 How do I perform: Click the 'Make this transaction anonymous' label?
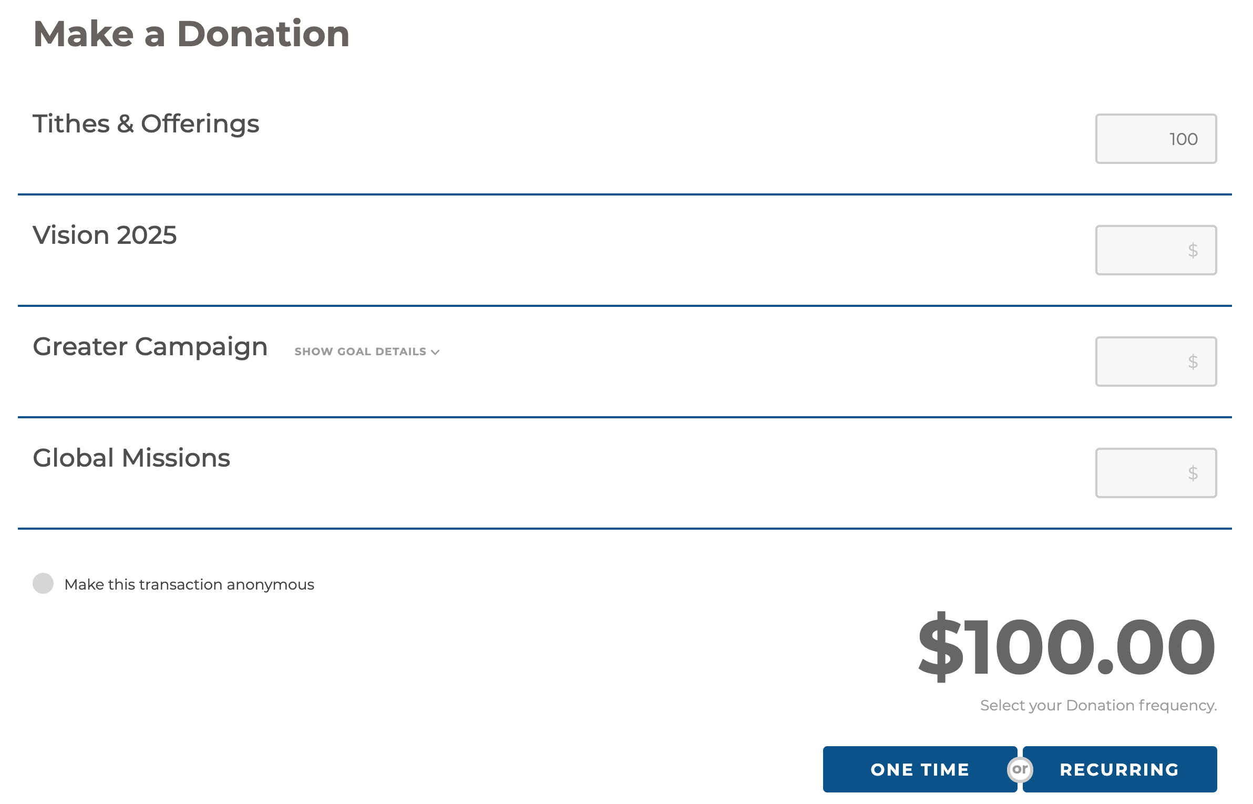tap(189, 584)
